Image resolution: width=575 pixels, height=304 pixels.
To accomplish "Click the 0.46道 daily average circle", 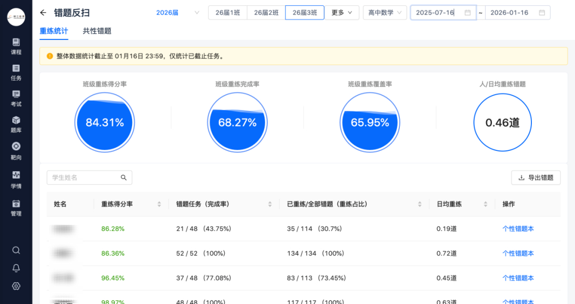I will pos(503,122).
